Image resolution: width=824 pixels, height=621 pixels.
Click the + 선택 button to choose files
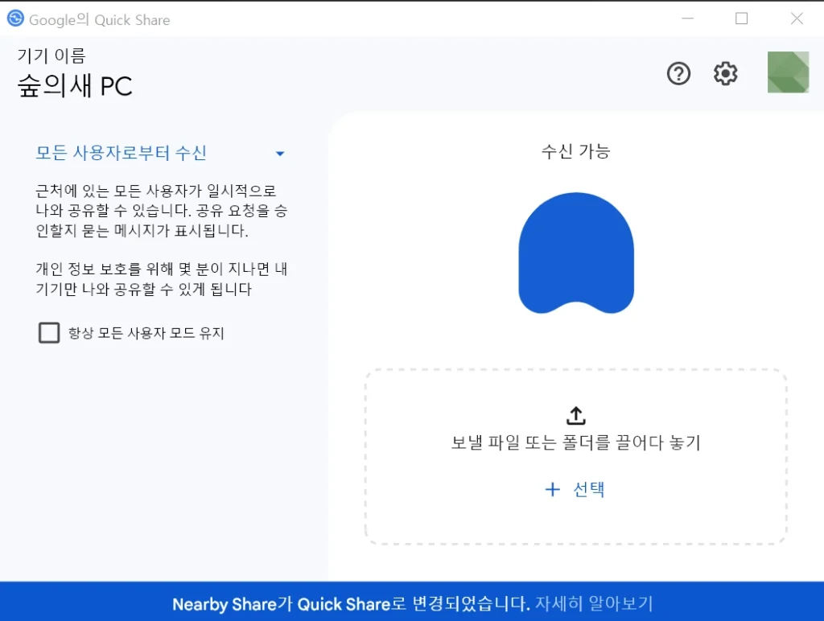coord(575,490)
